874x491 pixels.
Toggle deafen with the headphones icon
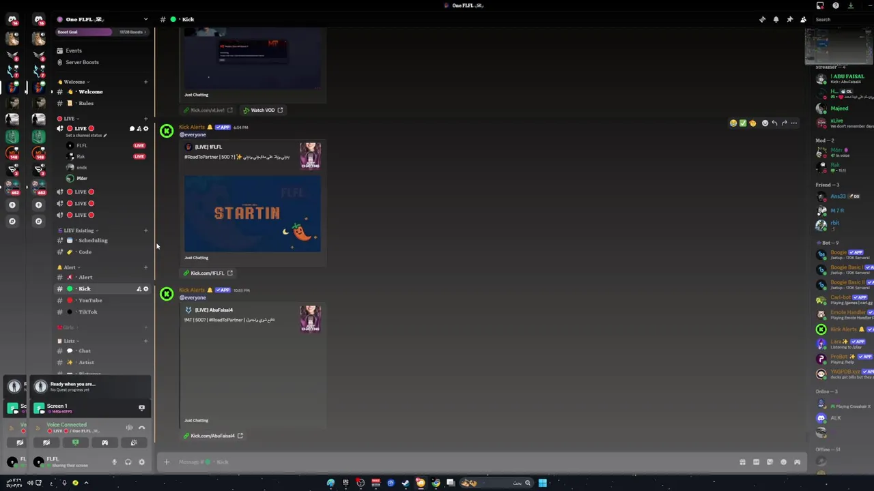click(128, 462)
